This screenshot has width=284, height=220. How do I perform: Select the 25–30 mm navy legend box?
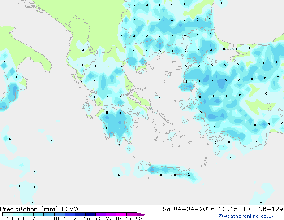pyautogui.click(x=90, y=214)
